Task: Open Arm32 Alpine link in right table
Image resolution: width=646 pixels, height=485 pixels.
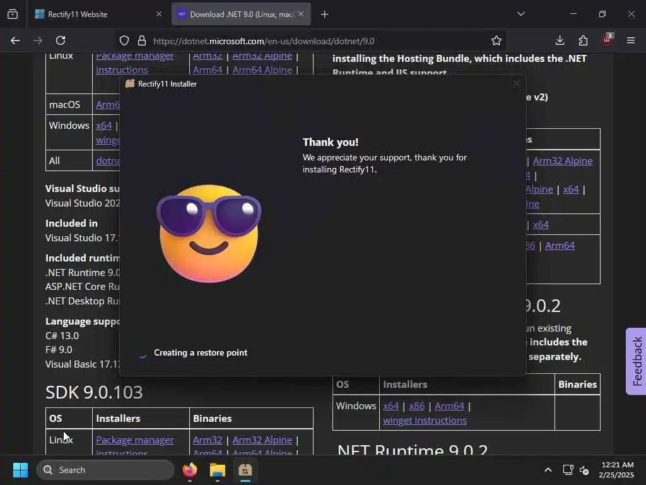Action: pos(562,161)
